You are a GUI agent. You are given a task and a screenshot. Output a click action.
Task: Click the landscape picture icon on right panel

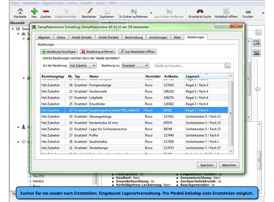[x=256, y=53]
